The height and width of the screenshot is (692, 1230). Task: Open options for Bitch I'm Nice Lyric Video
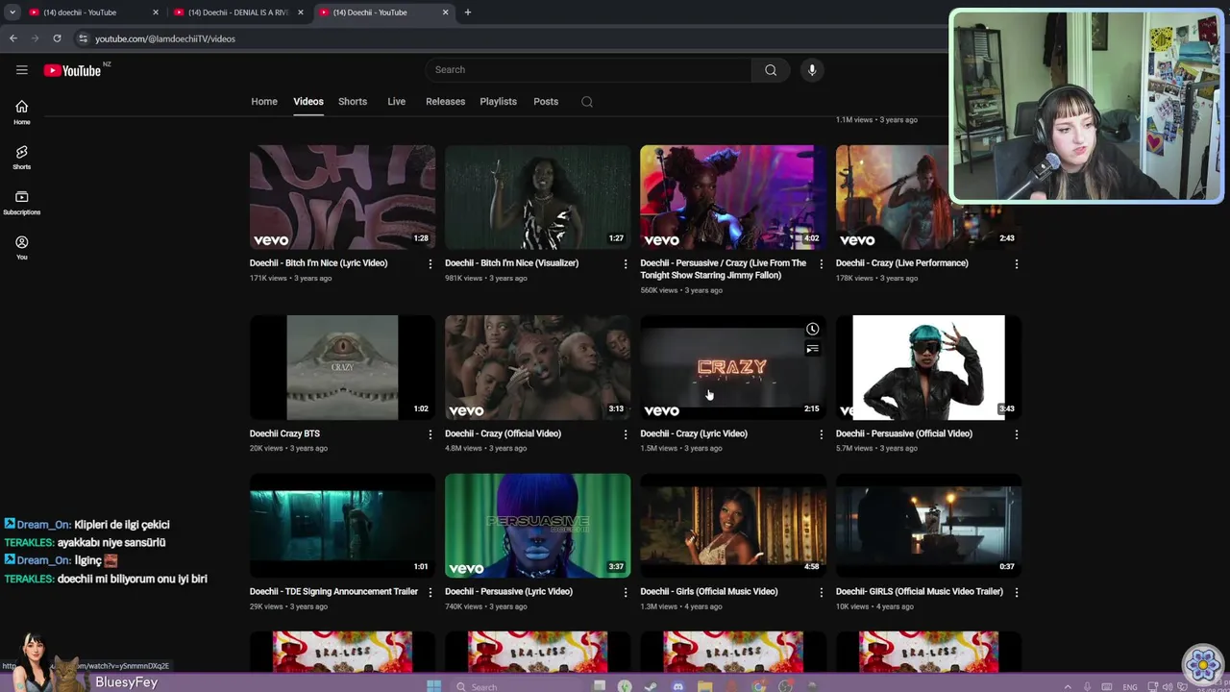pyautogui.click(x=430, y=263)
